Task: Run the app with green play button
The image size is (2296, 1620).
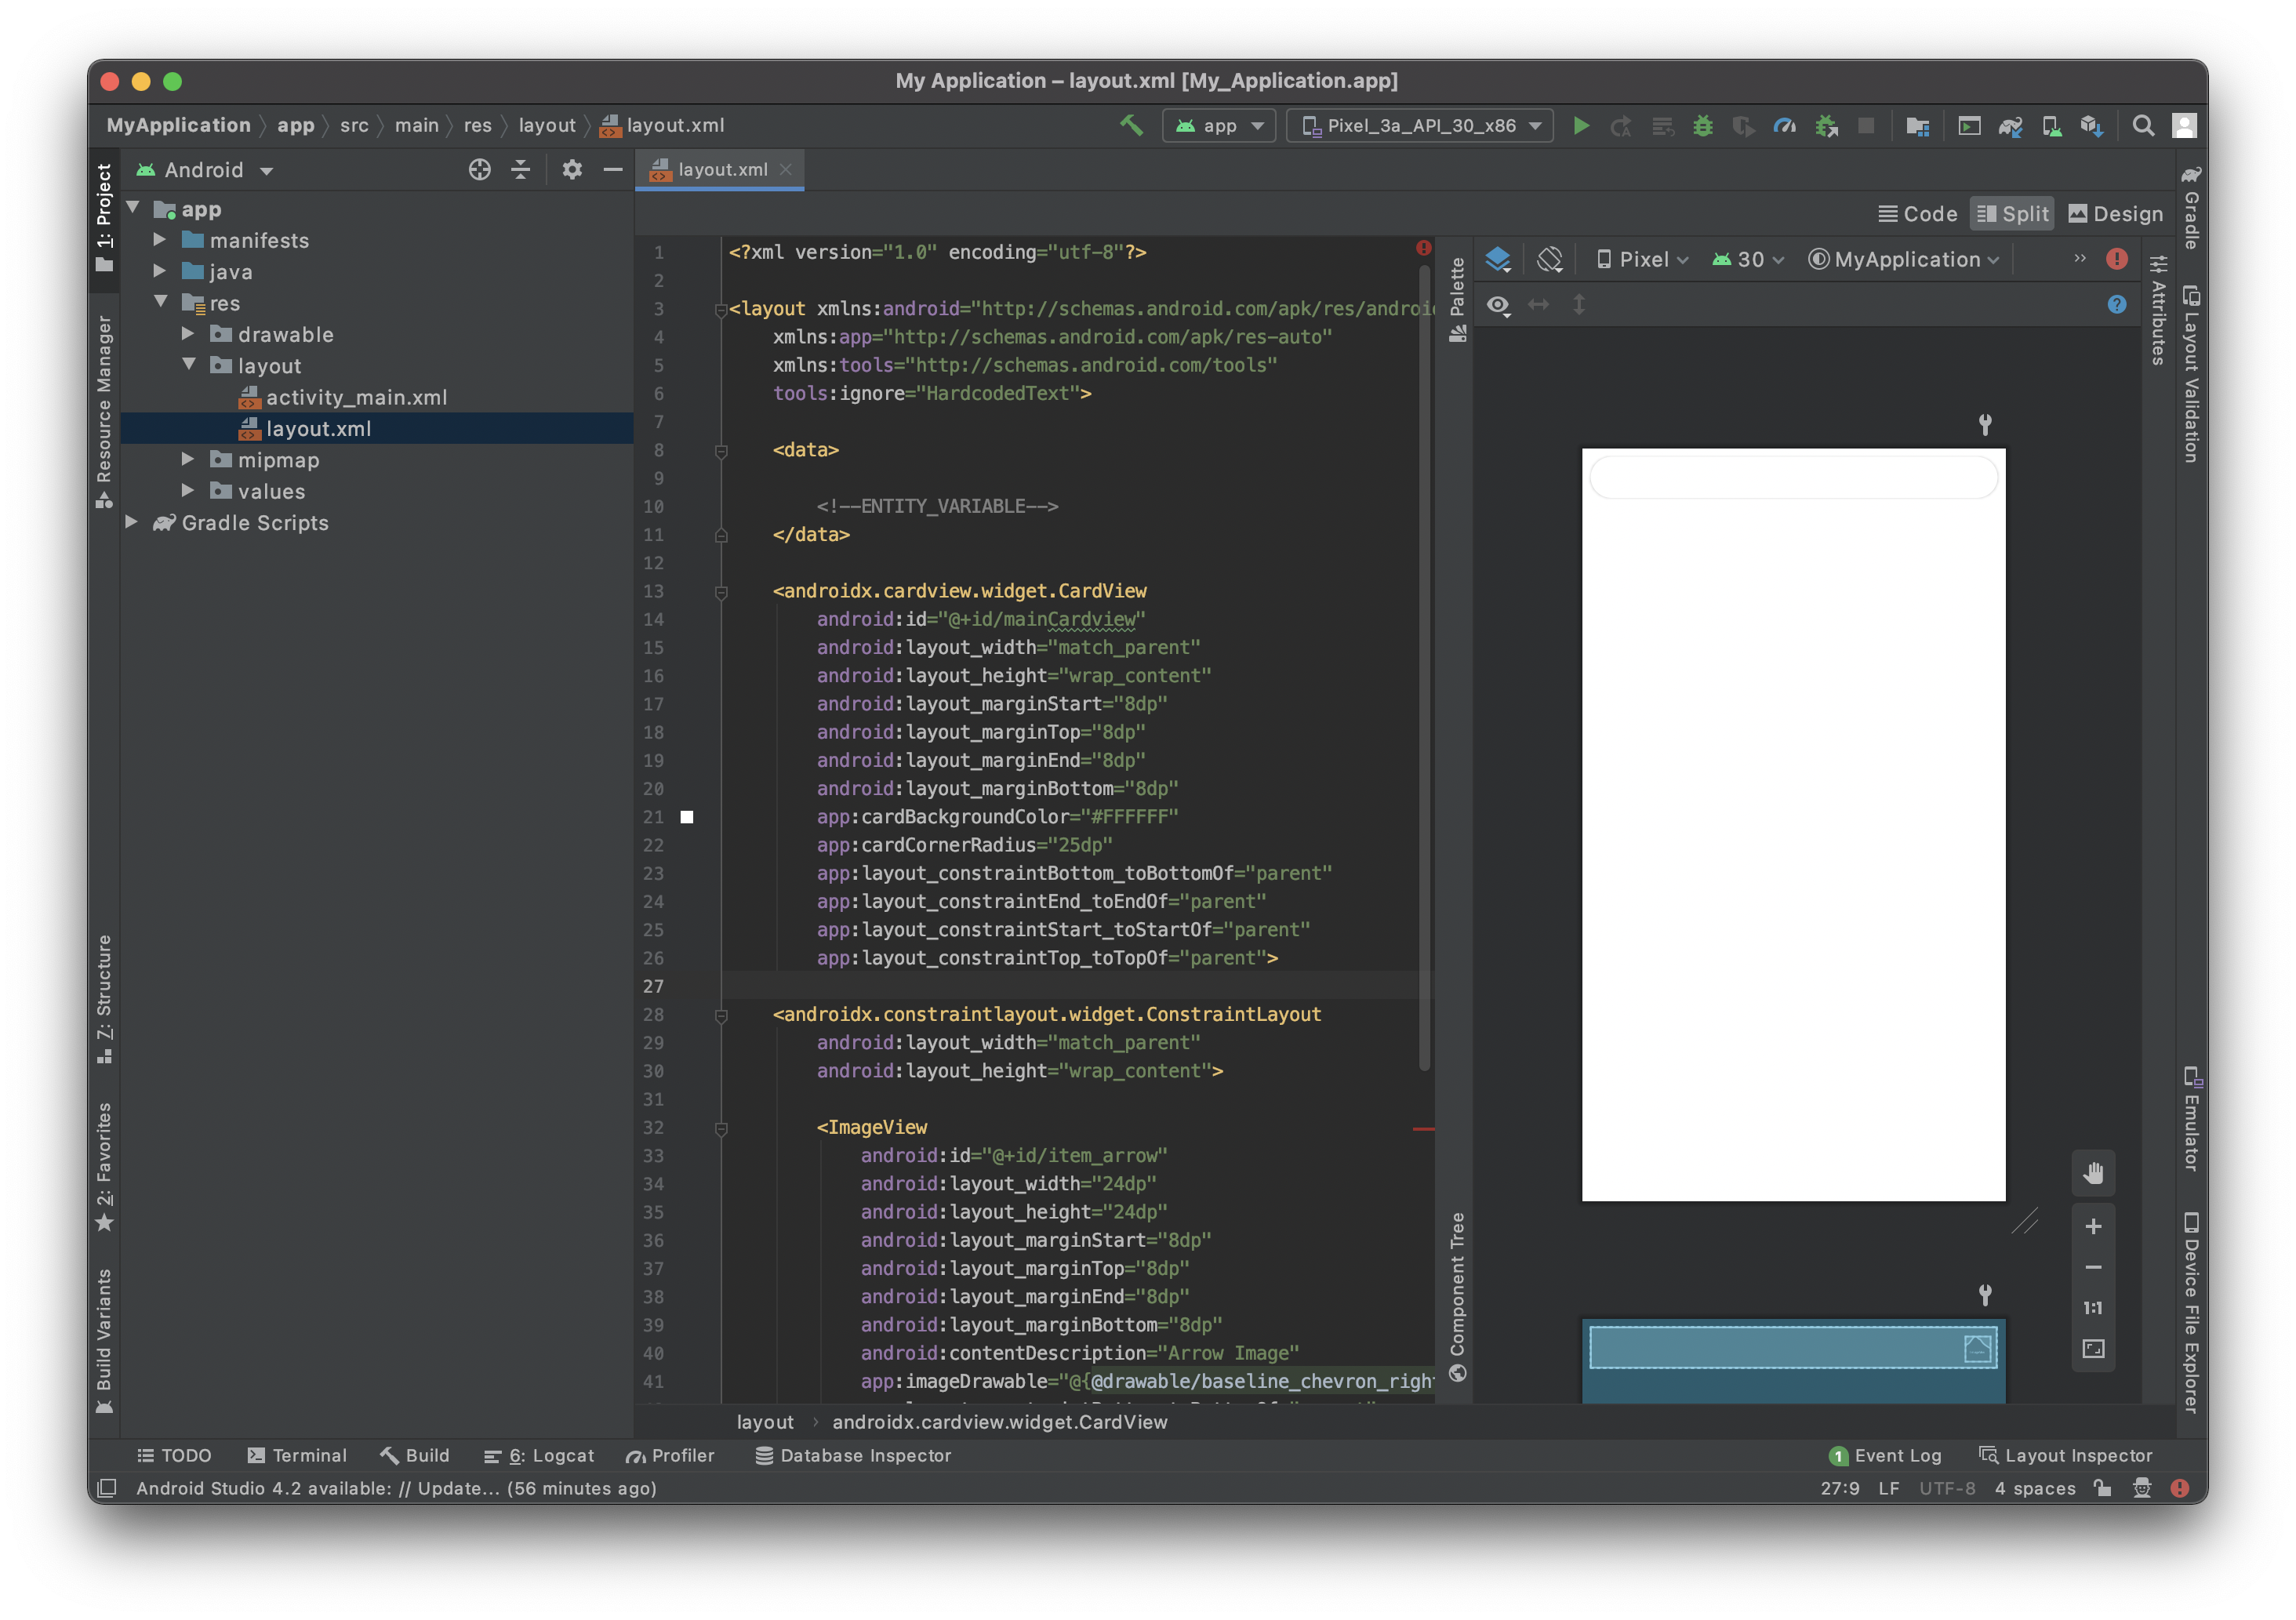Action: click(x=1581, y=126)
